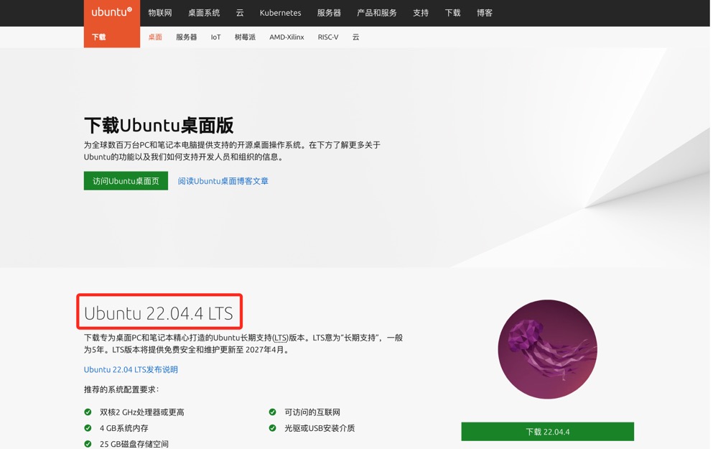Click the 可访问的互联网 requirement text
This screenshot has width=718, height=449.
tap(312, 412)
